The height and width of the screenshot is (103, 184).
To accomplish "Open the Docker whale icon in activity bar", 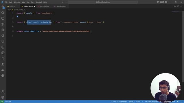I will (3, 70).
